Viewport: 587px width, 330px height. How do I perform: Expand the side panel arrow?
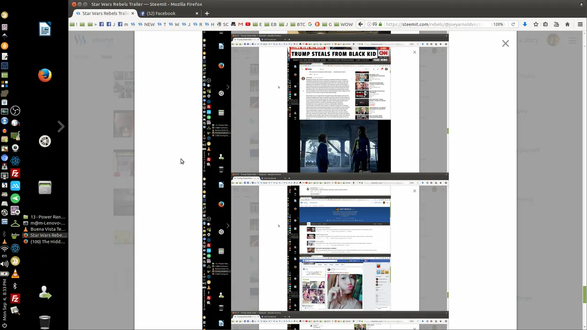(x=61, y=126)
